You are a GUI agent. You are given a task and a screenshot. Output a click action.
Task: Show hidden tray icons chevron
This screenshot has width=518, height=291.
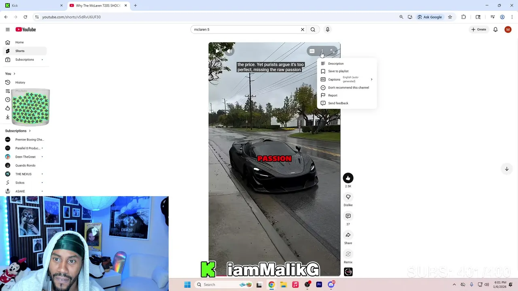coord(454,285)
